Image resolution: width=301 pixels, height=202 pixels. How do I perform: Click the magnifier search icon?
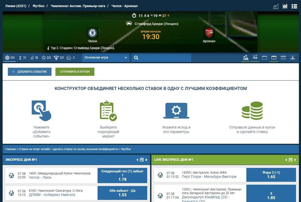pyautogui.click(x=136, y=58)
